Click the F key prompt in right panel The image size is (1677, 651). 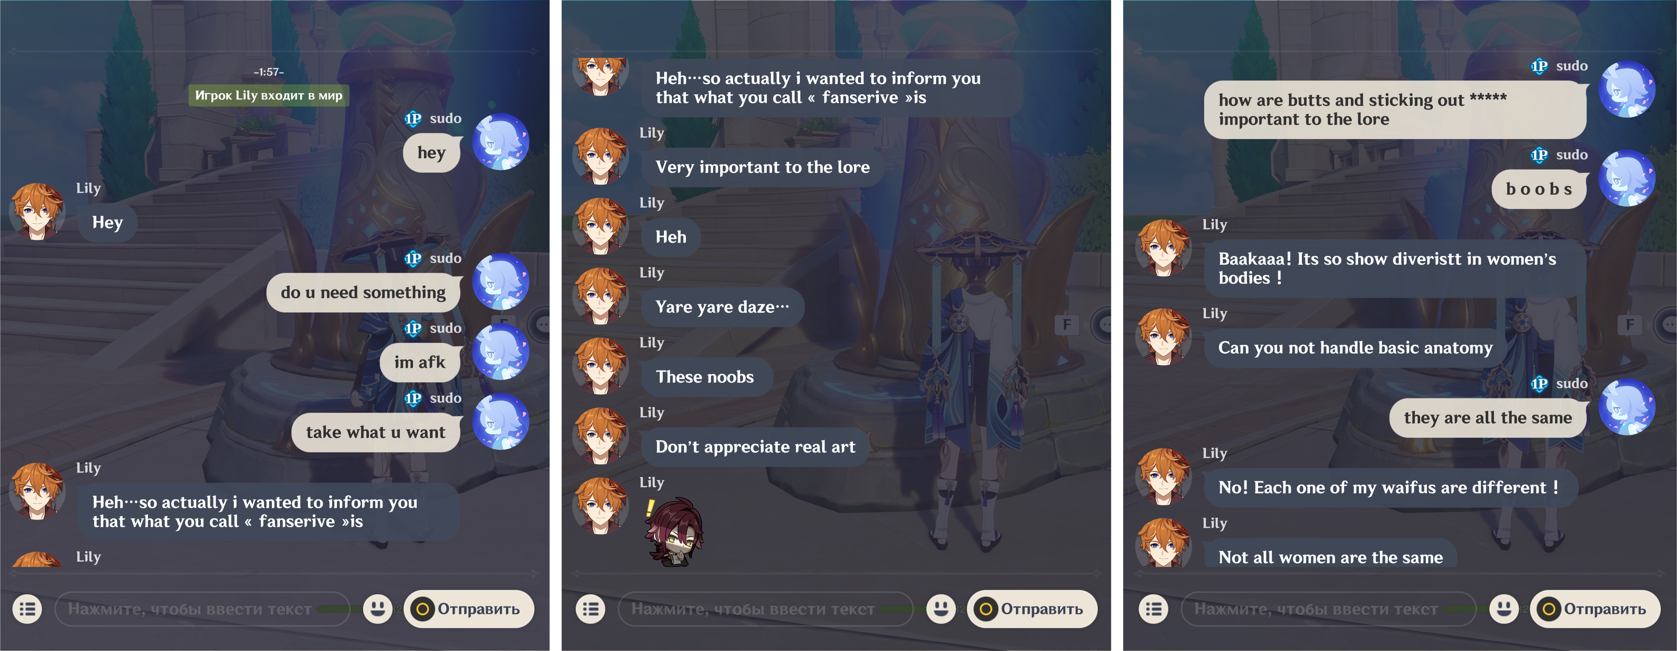pyautogui.click(x=1629, y=325)
